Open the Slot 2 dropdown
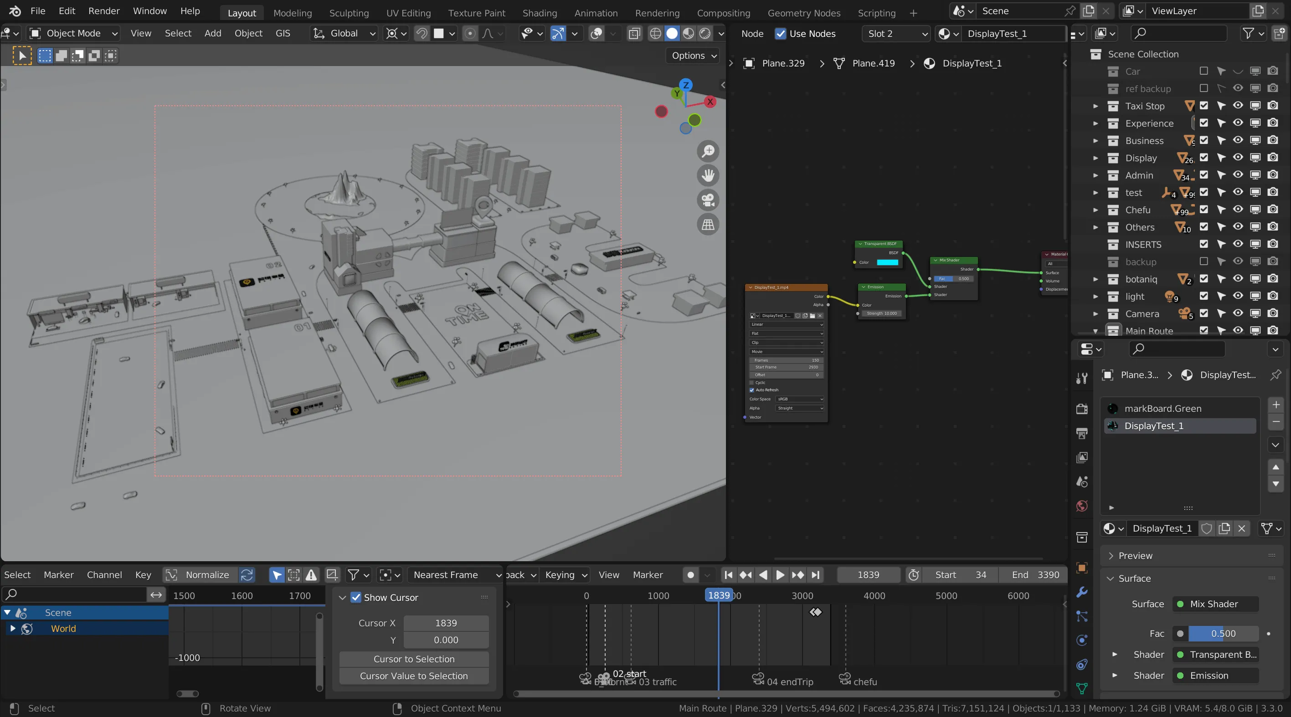The width and height of the screenshot is (1291, 717). coord(896,34)
